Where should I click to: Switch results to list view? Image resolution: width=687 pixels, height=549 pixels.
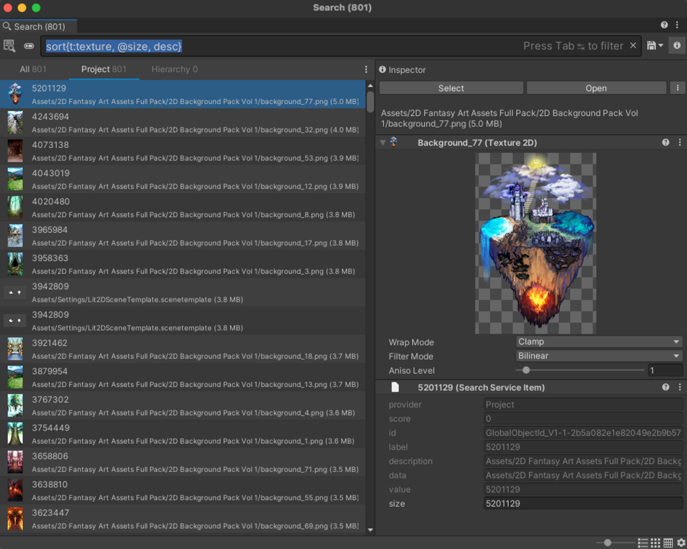pos(643,542)
